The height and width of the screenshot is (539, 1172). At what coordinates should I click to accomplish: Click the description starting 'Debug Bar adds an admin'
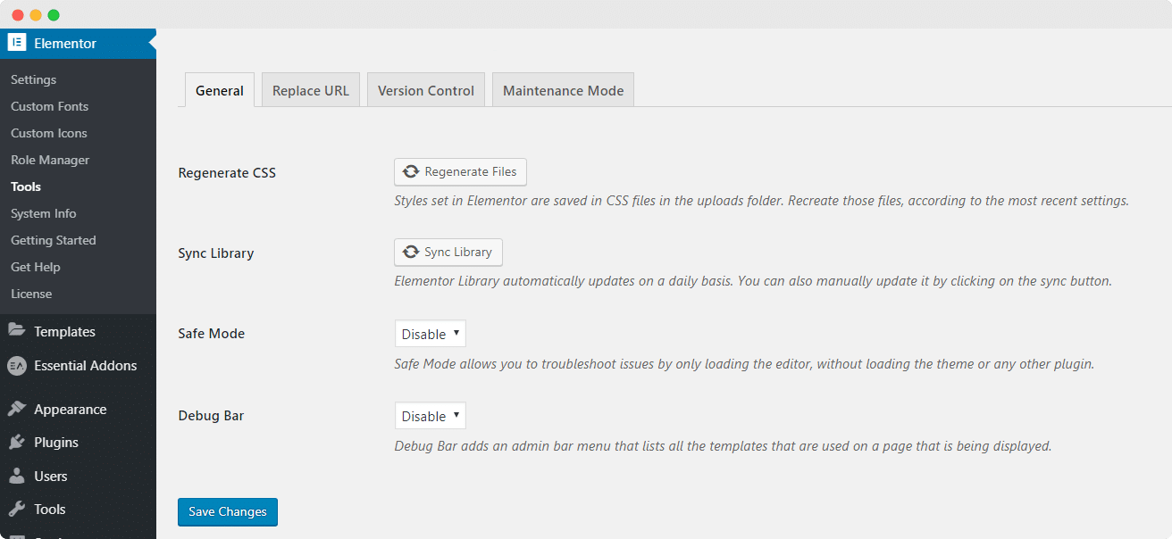click(723, 445)
